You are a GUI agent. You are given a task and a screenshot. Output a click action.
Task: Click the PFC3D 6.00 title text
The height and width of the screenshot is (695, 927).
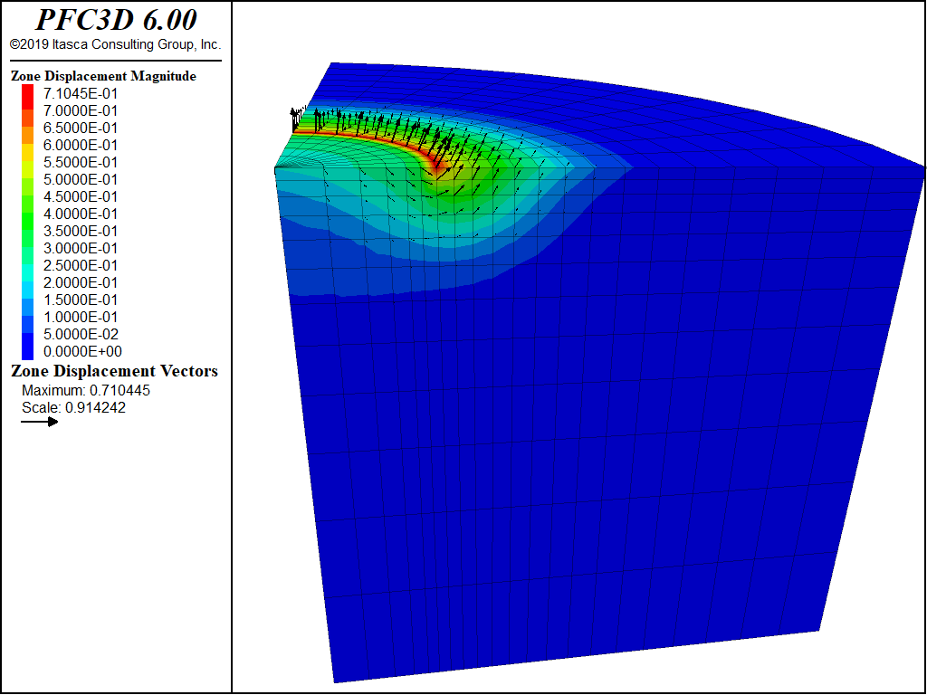click(x=116, y=20)
